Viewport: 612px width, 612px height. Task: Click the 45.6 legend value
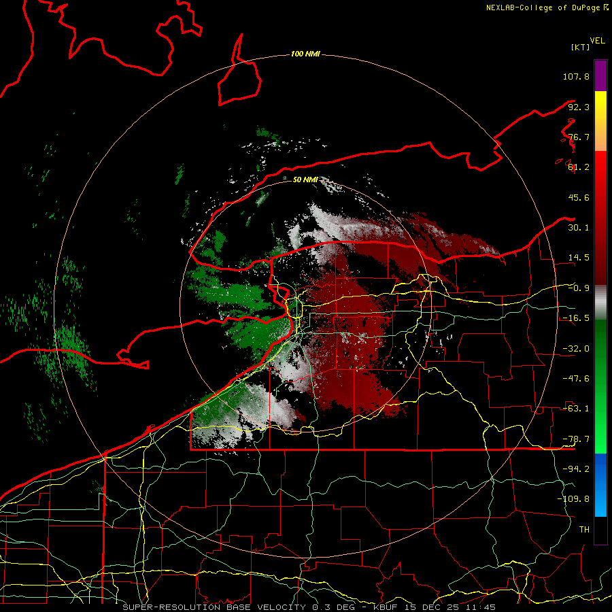pos(579,197)
